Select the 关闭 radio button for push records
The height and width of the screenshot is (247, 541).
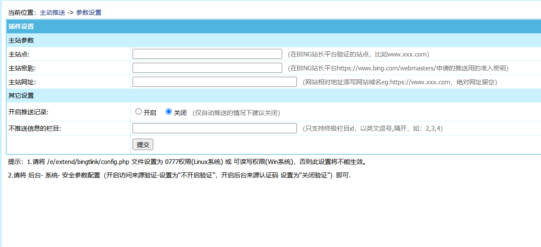169,111
